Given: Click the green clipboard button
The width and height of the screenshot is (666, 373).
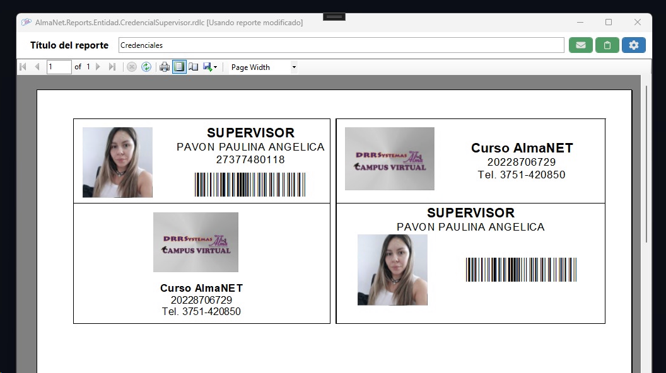Looking at the screenshot, I should (607, 45).
